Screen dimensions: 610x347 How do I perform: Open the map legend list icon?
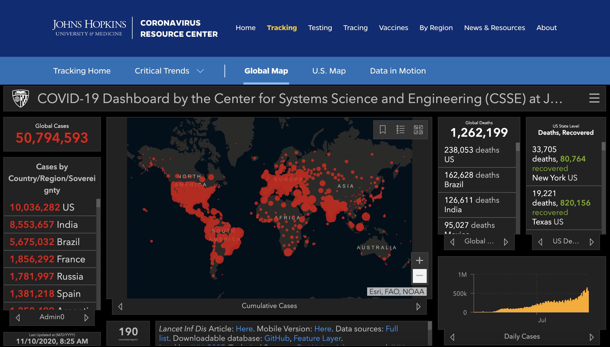(x=400, y=129)
